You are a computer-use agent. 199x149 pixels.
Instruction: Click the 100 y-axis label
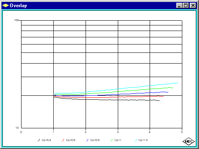16,20
